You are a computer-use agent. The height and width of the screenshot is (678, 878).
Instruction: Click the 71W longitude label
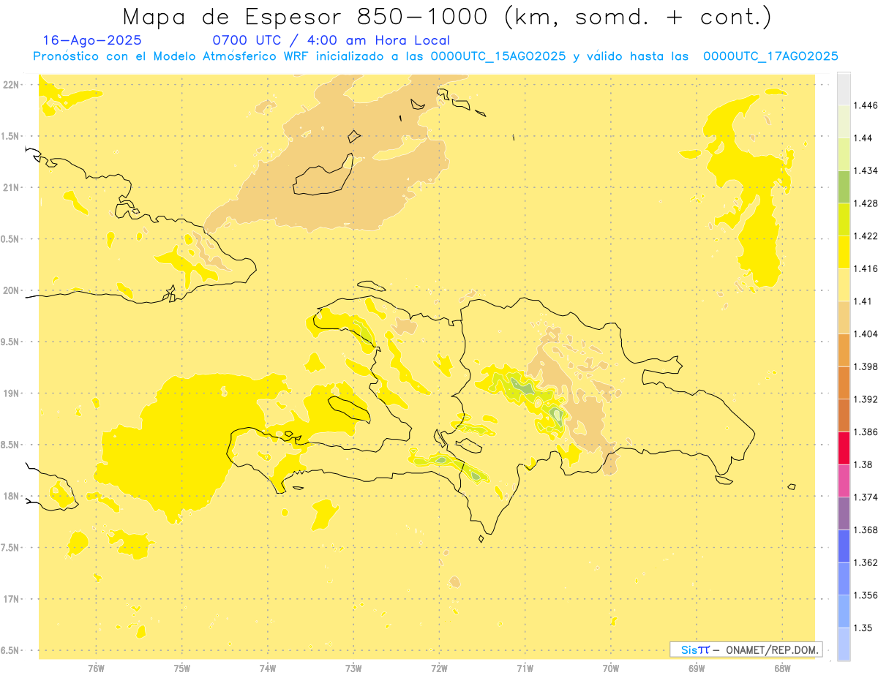525,668
